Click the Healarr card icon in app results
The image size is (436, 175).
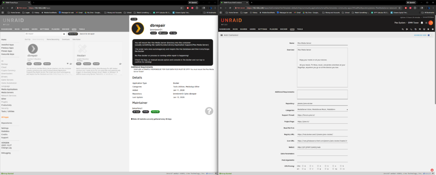pyautogui.click(x=82, y=49)
